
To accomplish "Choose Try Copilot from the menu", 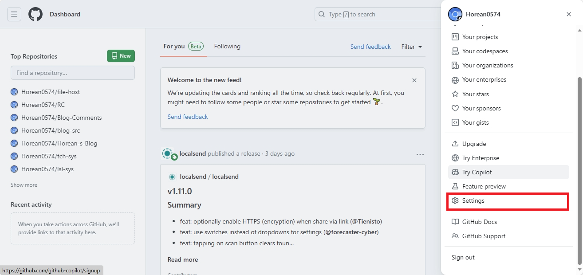I will tap(477, 172).
